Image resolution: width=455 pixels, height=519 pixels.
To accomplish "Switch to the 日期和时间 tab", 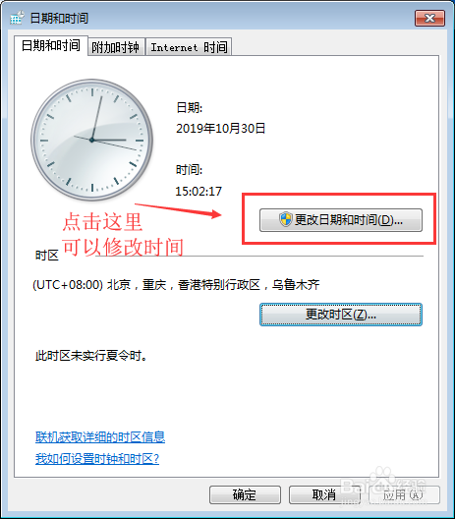I will 51,45.
